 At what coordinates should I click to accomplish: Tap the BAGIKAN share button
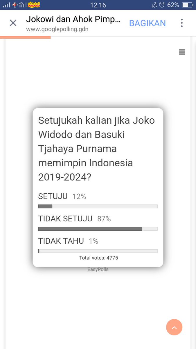click(x=148, y=23)
